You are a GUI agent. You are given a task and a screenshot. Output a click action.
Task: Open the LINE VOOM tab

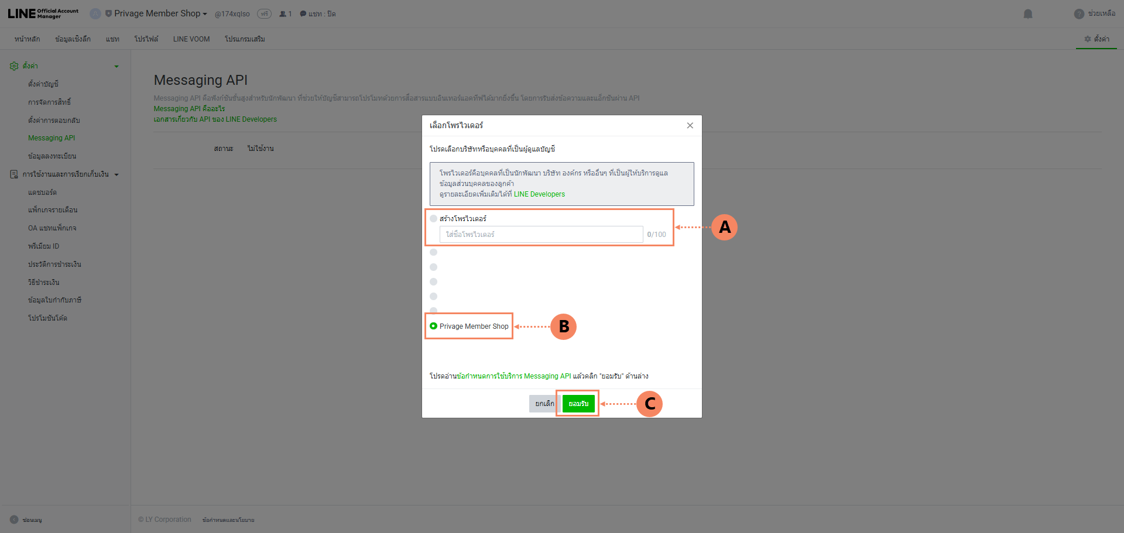191,39
